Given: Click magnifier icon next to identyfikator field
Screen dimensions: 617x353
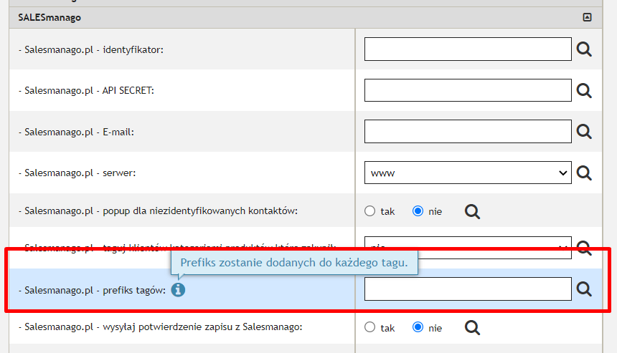Looking at the screenshot, I should [x=584, y=49].
